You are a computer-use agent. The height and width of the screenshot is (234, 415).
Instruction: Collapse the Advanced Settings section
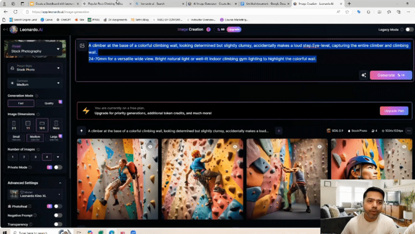pos(60,183)
